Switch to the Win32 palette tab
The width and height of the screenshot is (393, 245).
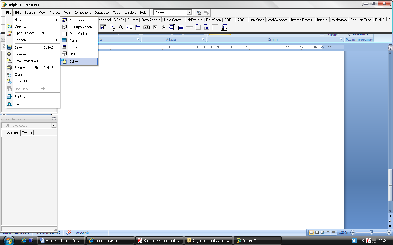click(119, 20)
